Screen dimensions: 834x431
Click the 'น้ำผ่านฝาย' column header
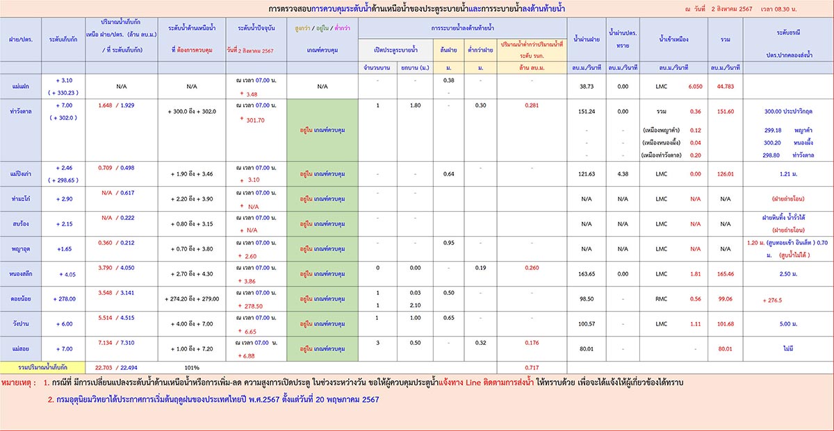coord(587,40)
